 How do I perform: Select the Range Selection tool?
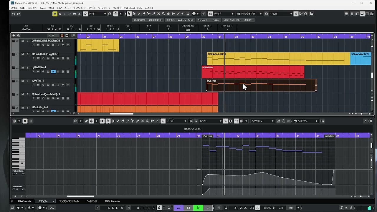point(134,14)
